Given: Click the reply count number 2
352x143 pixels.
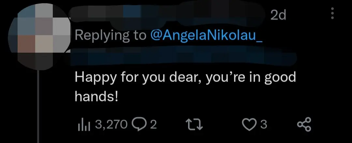Looking at the screenshot, I should 154,124.
